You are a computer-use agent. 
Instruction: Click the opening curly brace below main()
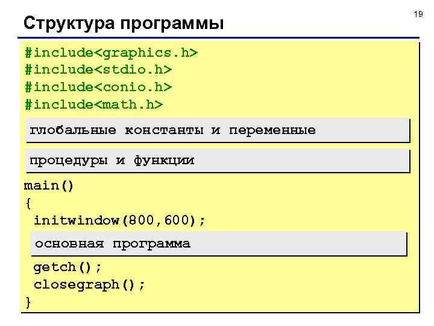tap(28, 203)
